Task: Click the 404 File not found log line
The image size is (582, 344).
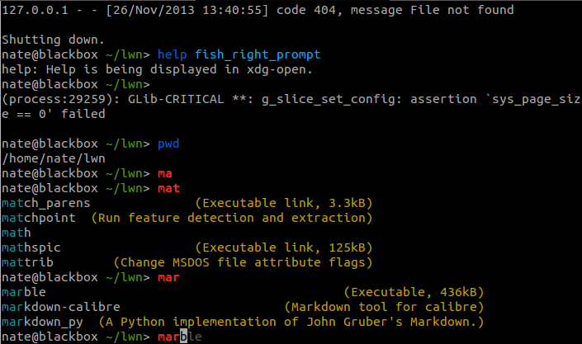Action: [258, 10]
